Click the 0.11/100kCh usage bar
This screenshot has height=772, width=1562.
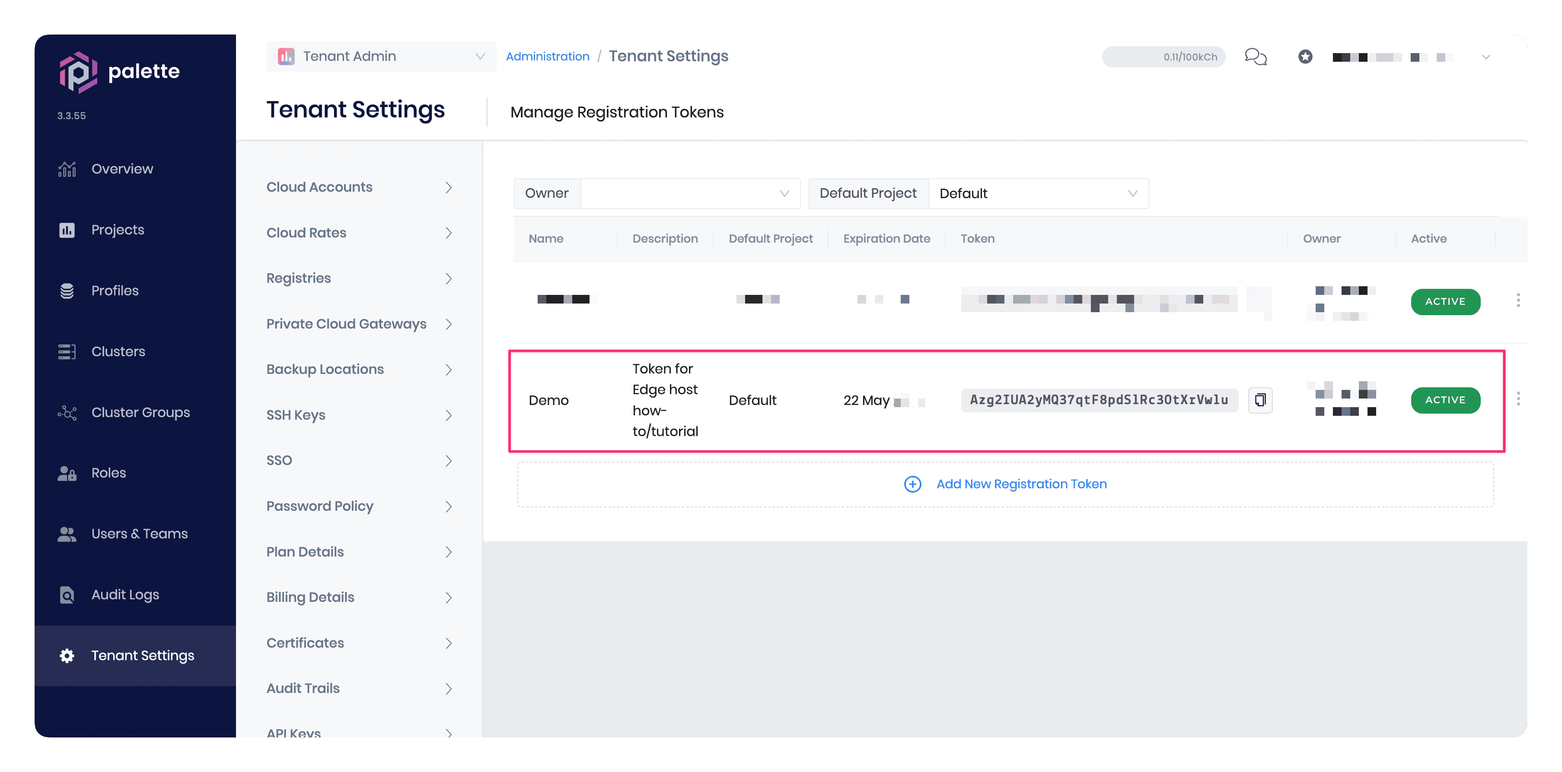click(x=1164, y=57)
